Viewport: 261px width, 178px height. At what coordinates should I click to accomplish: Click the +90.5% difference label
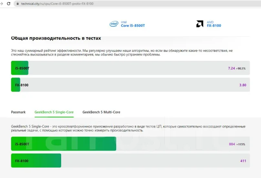pyautogui.click(x=241, y=69)
